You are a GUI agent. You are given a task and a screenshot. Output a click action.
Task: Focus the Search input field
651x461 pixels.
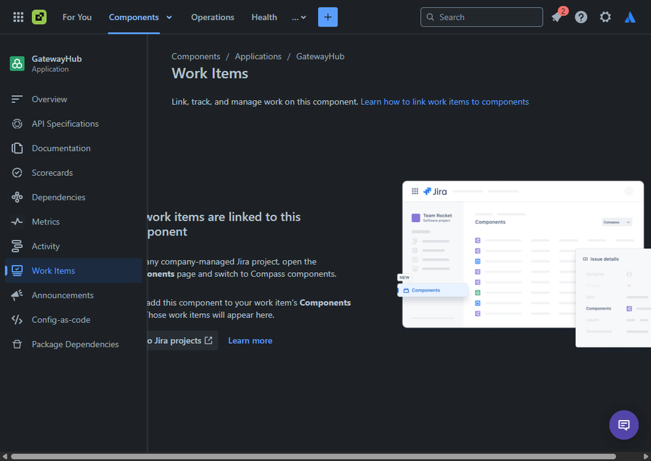[482, 17]
